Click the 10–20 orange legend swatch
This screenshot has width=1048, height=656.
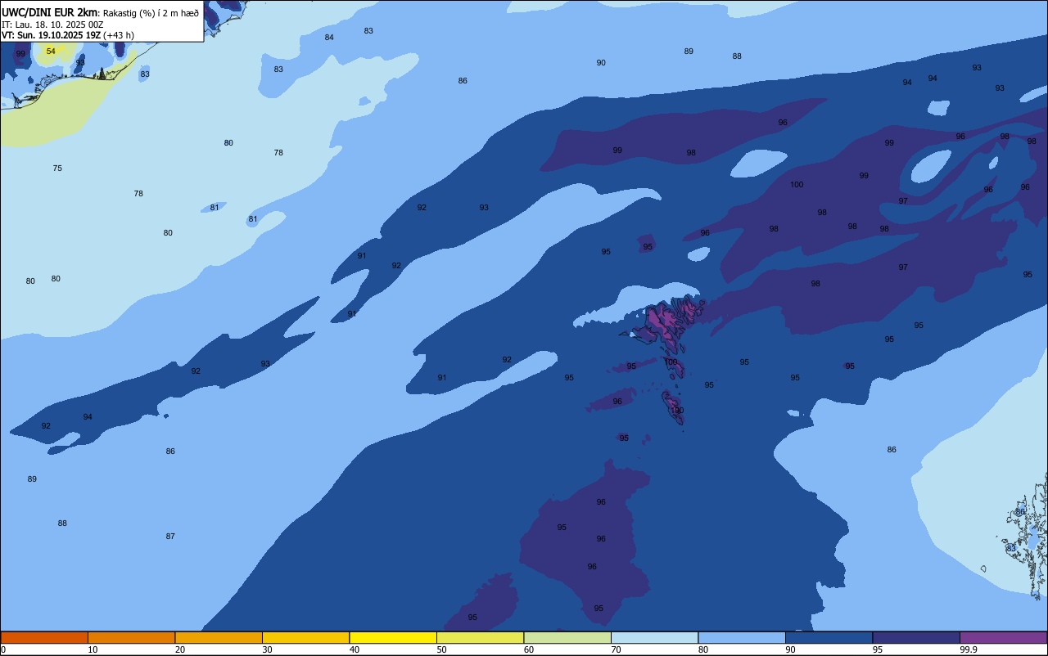[131, 637]
